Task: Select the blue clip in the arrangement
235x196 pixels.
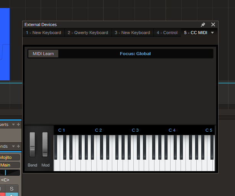Action: 5,44
